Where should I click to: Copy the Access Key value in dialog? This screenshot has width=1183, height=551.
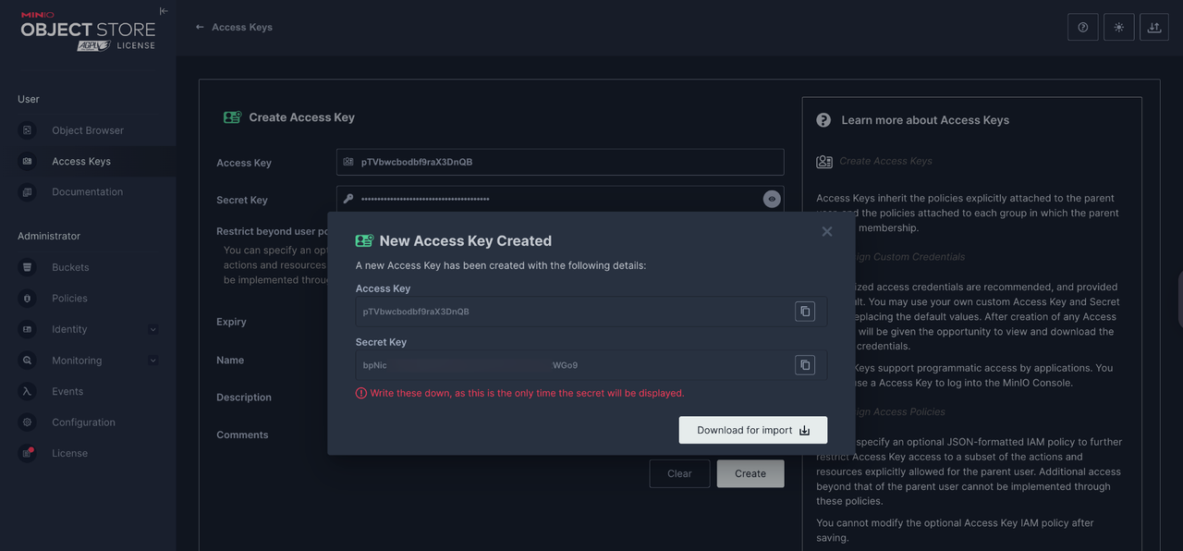click(805, 312)
